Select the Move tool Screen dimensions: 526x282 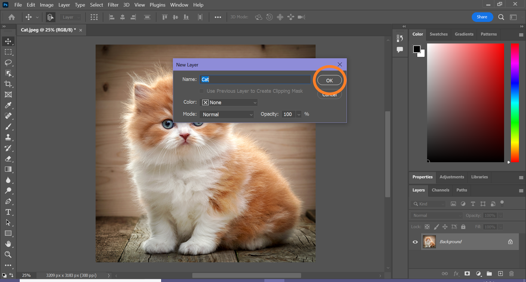coord(8,41)
